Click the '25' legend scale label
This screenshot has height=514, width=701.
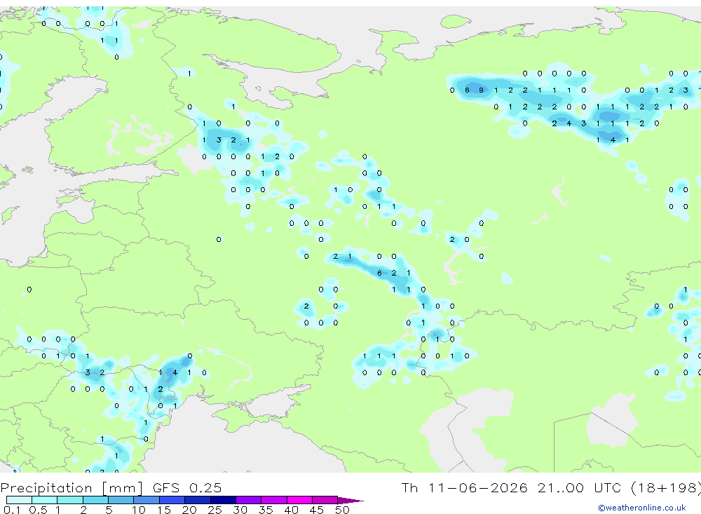215,510
